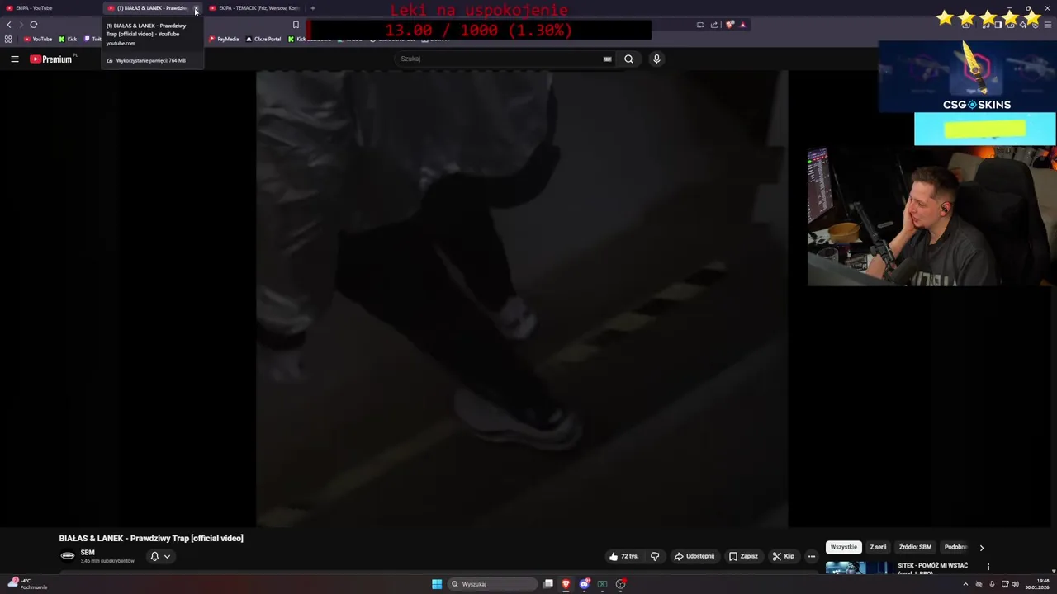Select the Wszystkie filter chip
The image size is (1057, 594).
(x=843, y=547)
